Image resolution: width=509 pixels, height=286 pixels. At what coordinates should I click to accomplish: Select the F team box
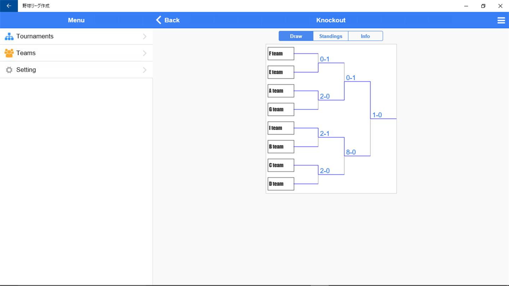(281, 54)
